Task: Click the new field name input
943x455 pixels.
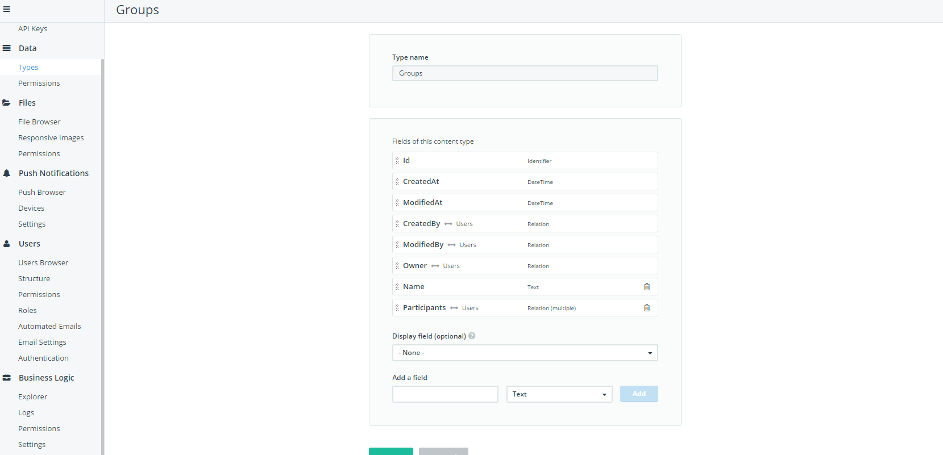Action: click(445, 394)
